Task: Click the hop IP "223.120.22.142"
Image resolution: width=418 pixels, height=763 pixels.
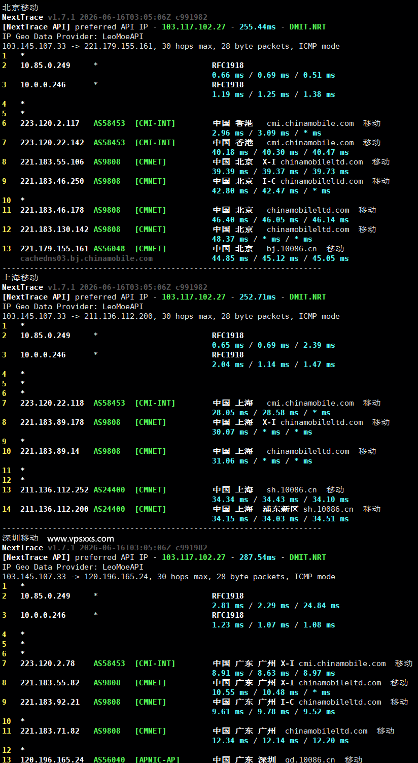Action: point(52,143)
